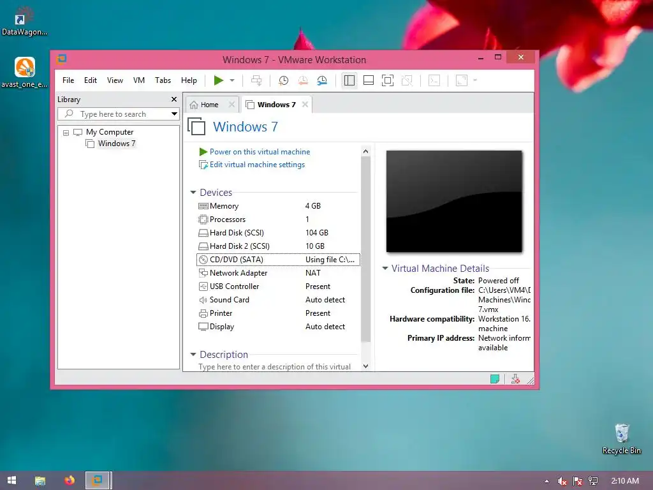Click the disconnected network status bar icon

pyautogui.click(x=515, y=379)
